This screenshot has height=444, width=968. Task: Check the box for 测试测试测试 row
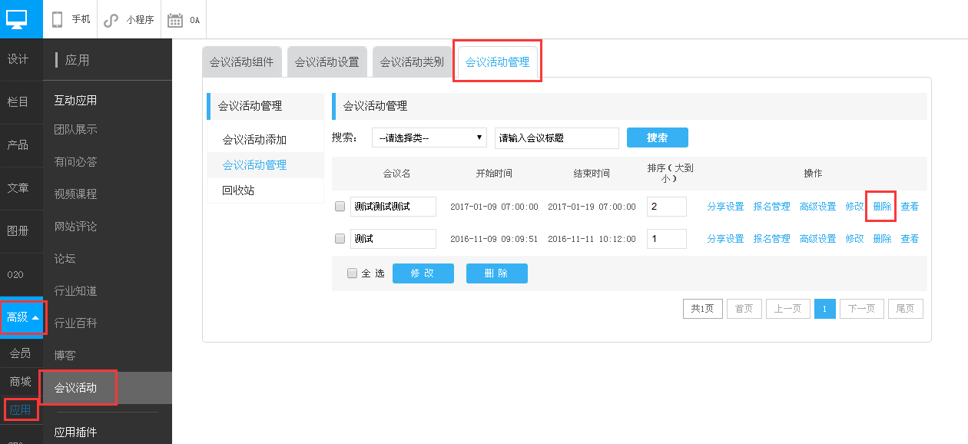point(340,207)
